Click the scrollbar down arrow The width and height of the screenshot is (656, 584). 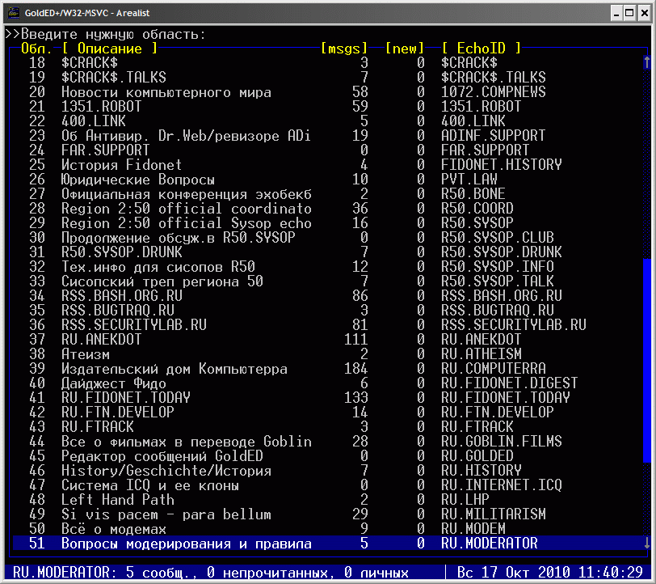[647, 544]
